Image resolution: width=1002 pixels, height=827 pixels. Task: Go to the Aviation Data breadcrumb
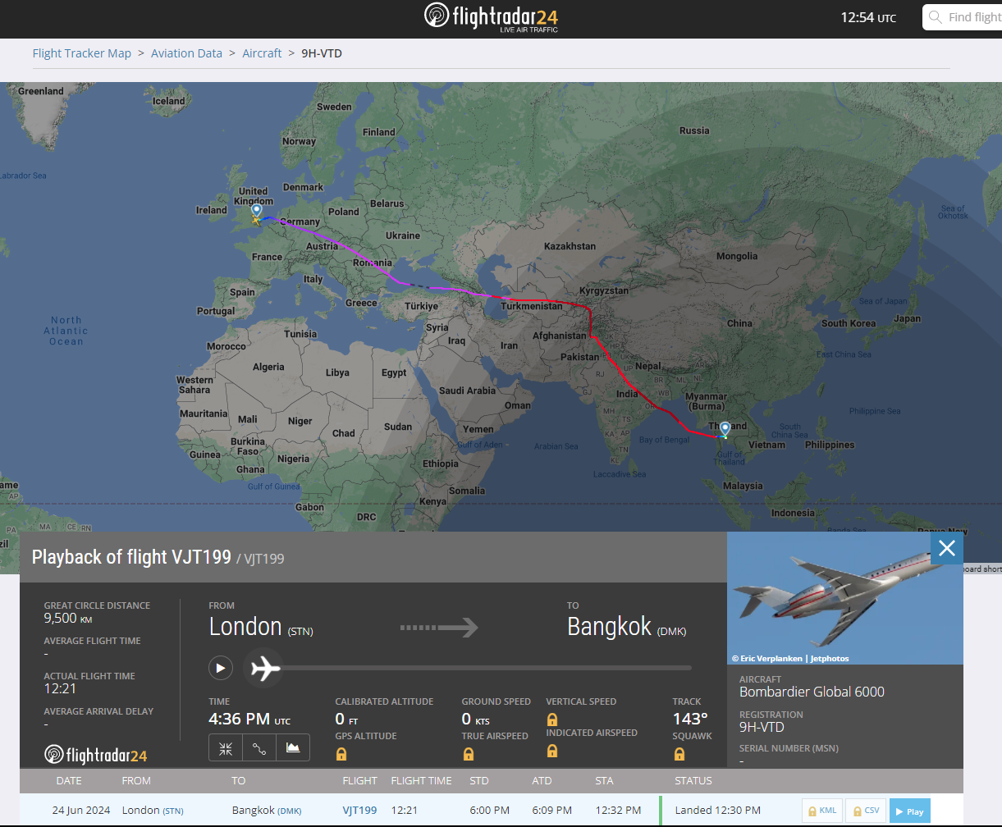[186, 53]
